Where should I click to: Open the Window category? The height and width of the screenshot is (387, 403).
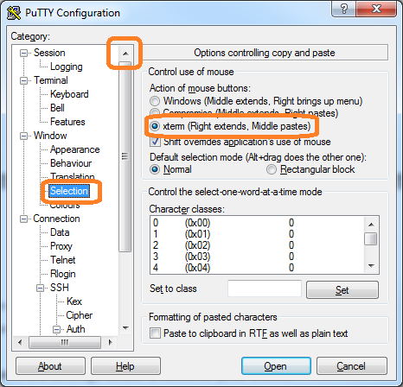(50, 136)
